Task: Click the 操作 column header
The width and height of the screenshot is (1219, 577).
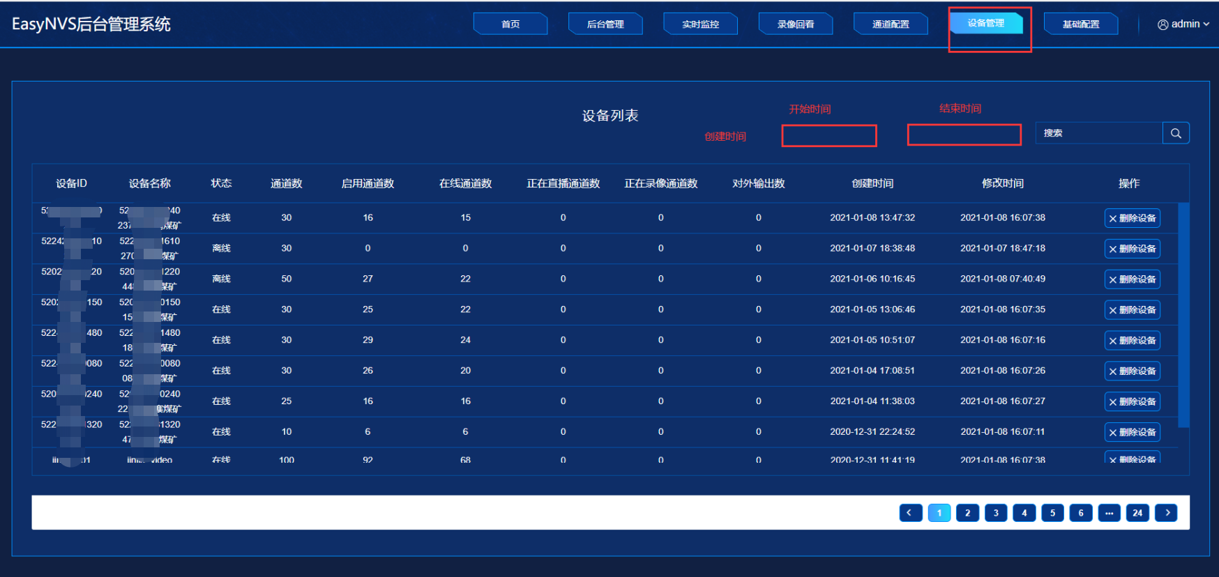Action: click(1129, 183)
